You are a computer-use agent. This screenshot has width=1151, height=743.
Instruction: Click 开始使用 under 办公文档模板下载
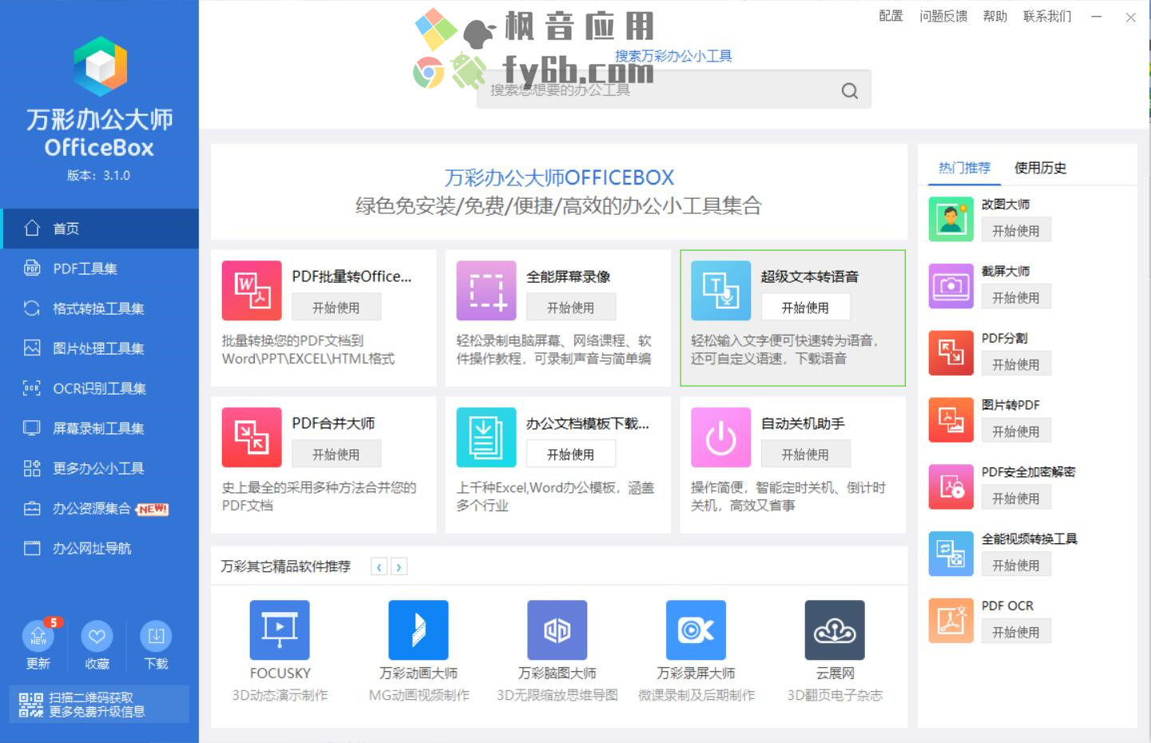click(570, 455)
